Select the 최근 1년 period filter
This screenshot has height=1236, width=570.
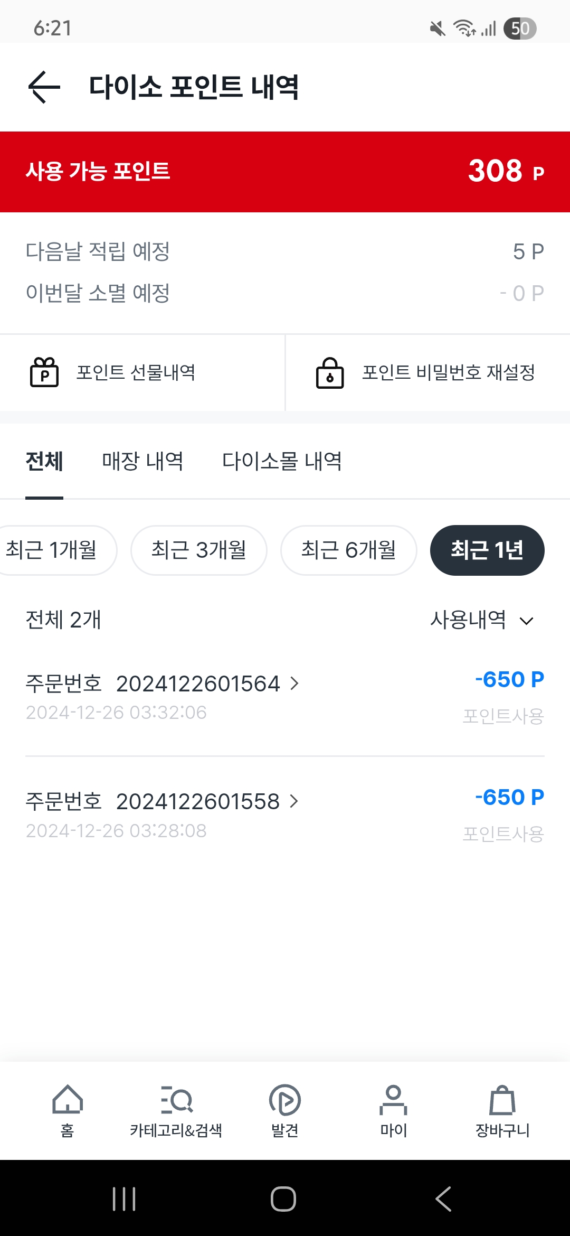click(x=487, y=550)
